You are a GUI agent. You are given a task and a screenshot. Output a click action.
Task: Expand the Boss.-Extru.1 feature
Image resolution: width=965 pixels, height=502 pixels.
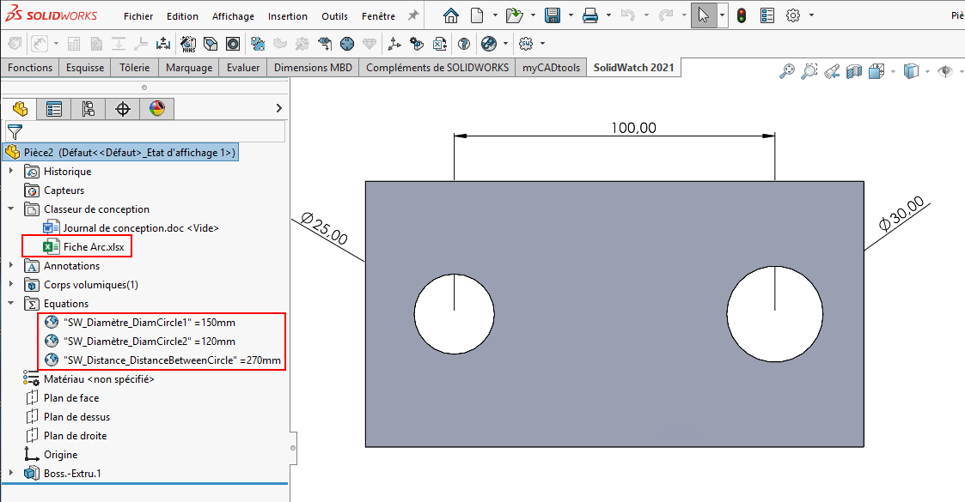coord(11,474)
